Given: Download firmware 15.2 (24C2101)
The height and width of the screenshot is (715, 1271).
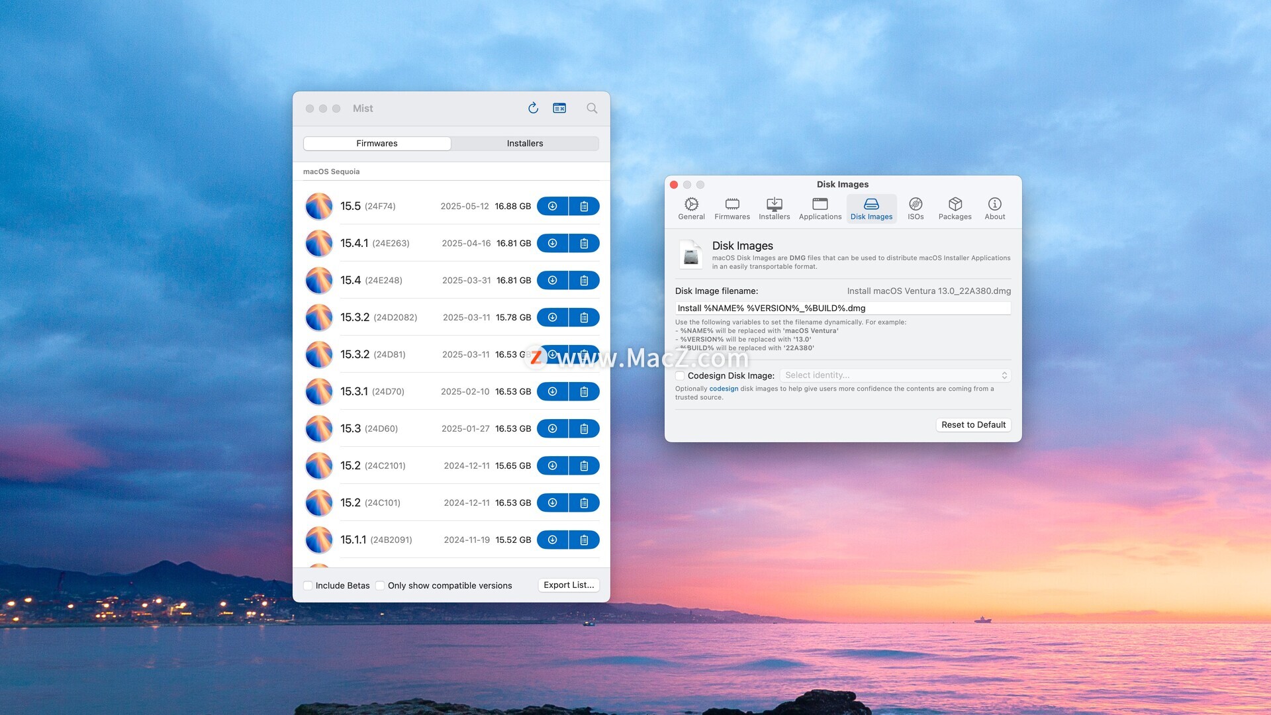Looking at the screenshot, I should pos(552,466).
